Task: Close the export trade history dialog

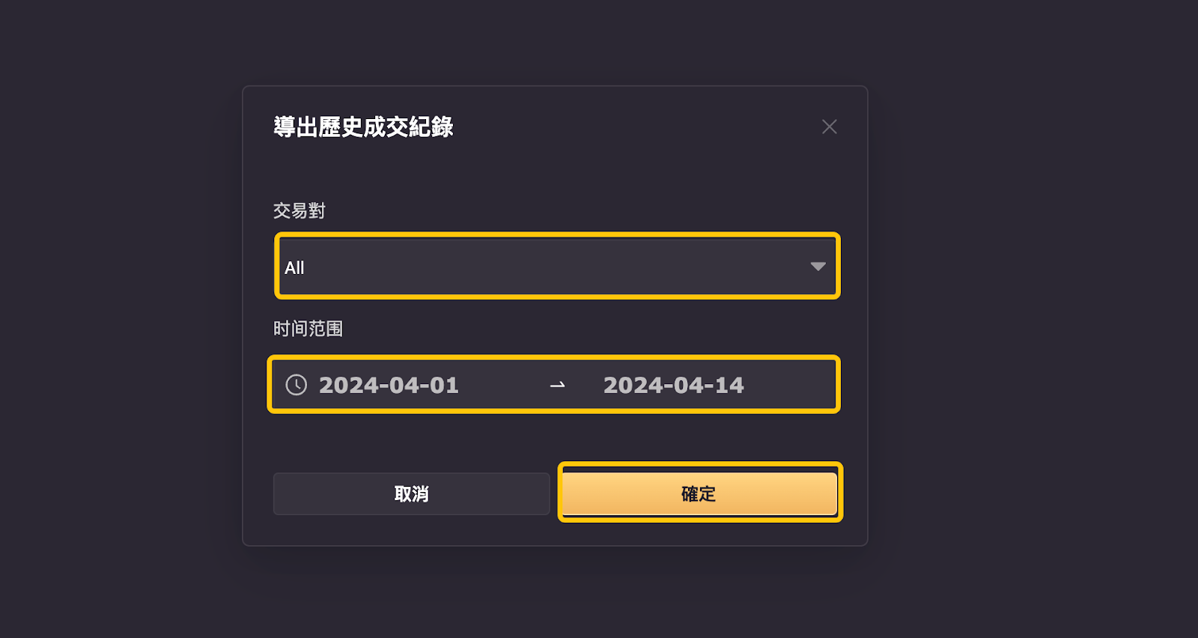Action: 829,127
